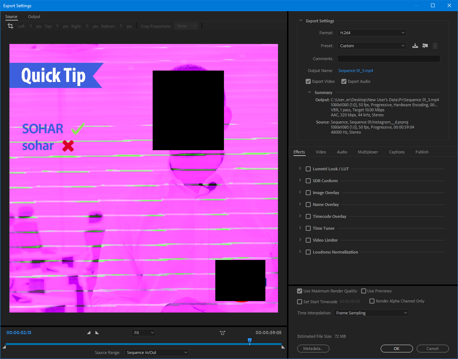This screenshot has width=458, height=359.
Task: Expand the SDR Conform section
Action: (x=300, y=180)
